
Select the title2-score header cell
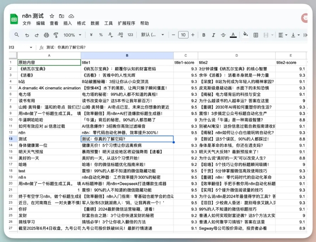tap(291, 63)
